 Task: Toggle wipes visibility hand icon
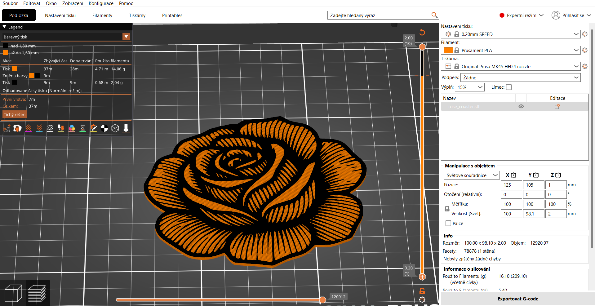(18, 128)
